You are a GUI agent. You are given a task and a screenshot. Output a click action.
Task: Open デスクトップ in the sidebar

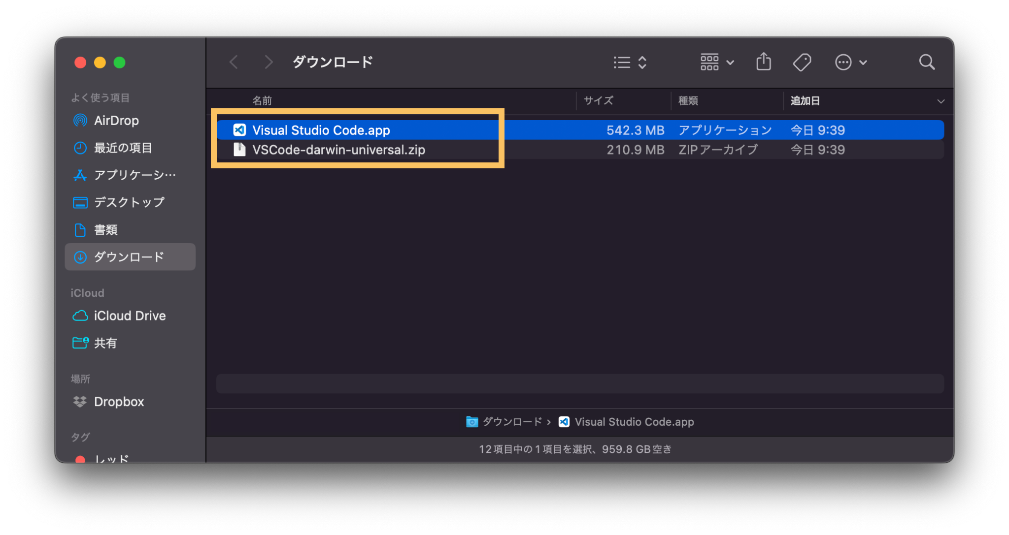(x=129, y=202)
